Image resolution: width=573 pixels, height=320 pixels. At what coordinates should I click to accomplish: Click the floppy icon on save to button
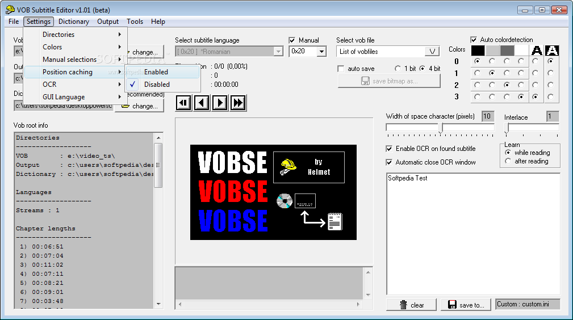tap(452, 305)
